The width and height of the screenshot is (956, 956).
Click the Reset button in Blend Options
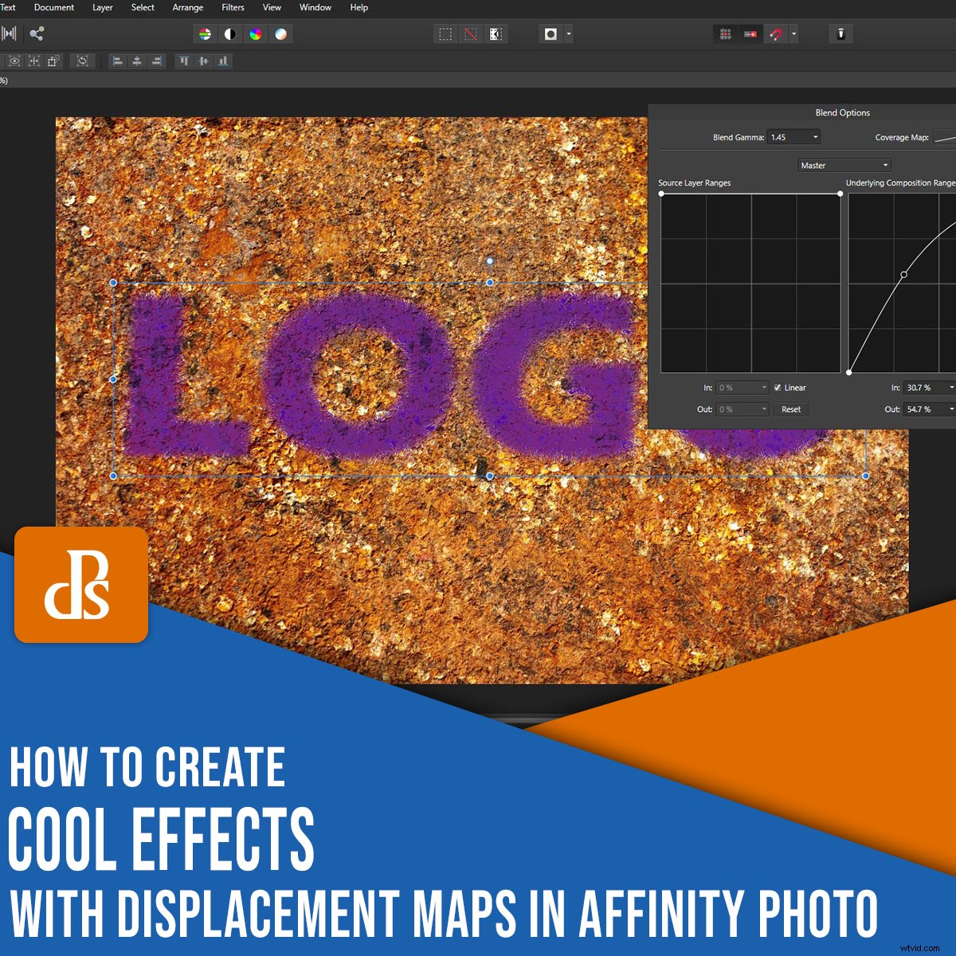pos(791,409)
